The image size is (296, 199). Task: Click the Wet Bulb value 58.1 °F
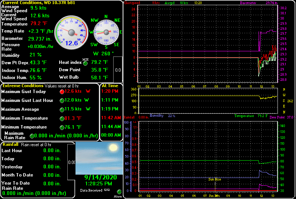click(x=100, y=78)
